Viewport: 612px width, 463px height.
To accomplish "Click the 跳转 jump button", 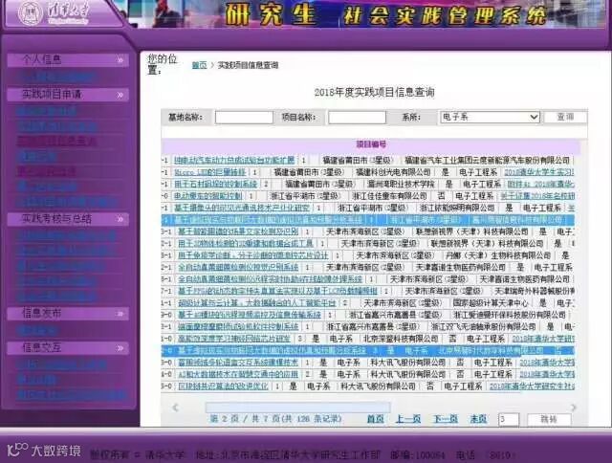I will tap(549, 420).
